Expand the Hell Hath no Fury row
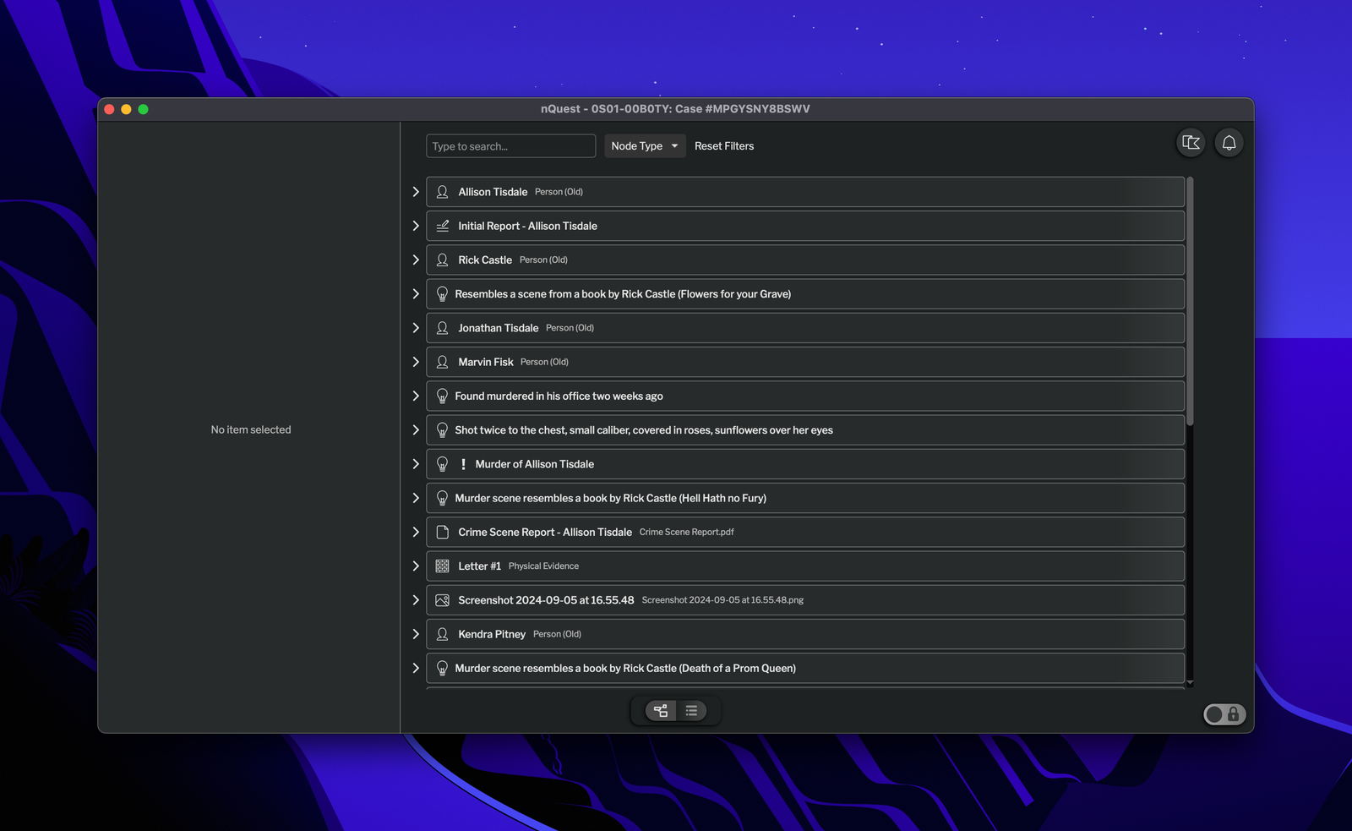1352x831 pixels. 416,498
